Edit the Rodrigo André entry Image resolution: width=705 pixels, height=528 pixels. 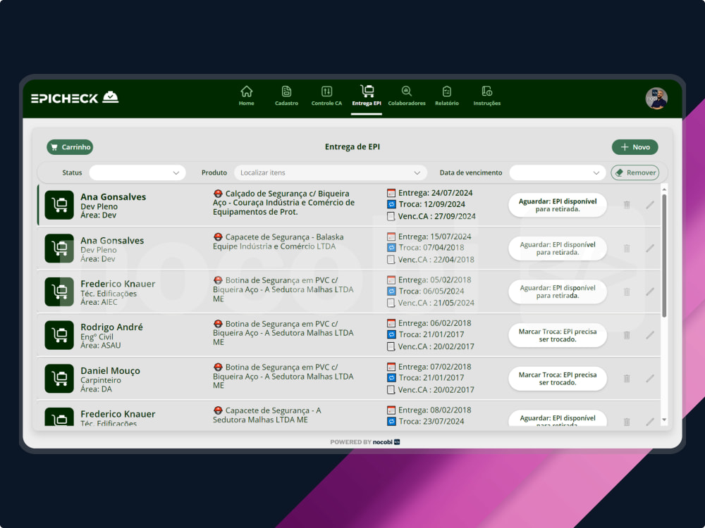click(x=650, y=335)
